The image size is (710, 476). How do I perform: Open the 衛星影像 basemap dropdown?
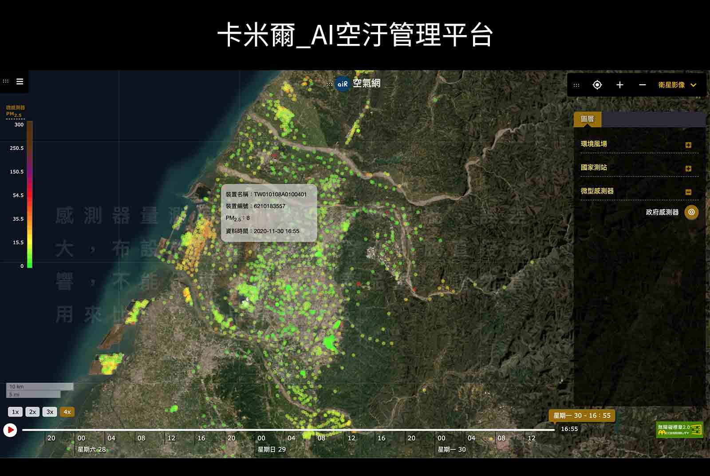coord(677,85)
